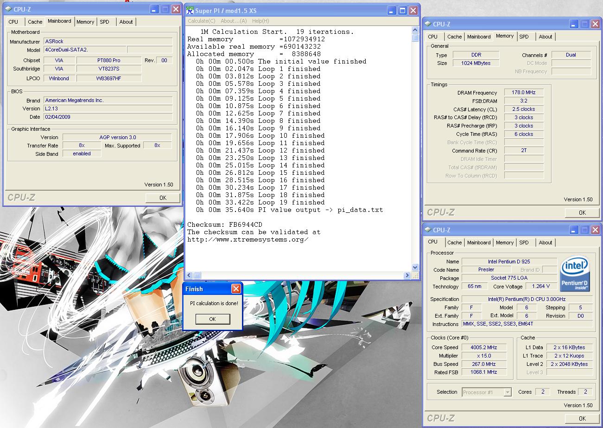603x428 pixels.
Task: Open Mainboard tab in memory CPU-Z window
Action: [479, 37]
